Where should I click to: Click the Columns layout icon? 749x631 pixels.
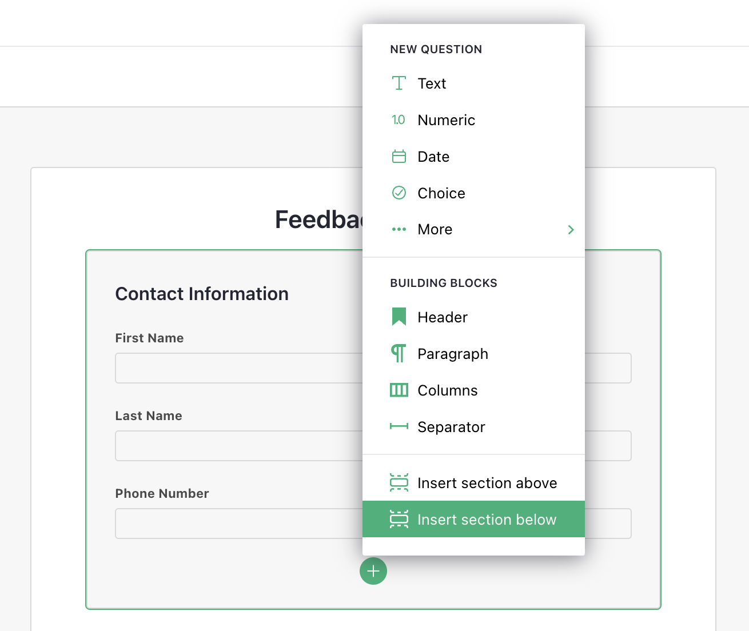coord(399,390)
